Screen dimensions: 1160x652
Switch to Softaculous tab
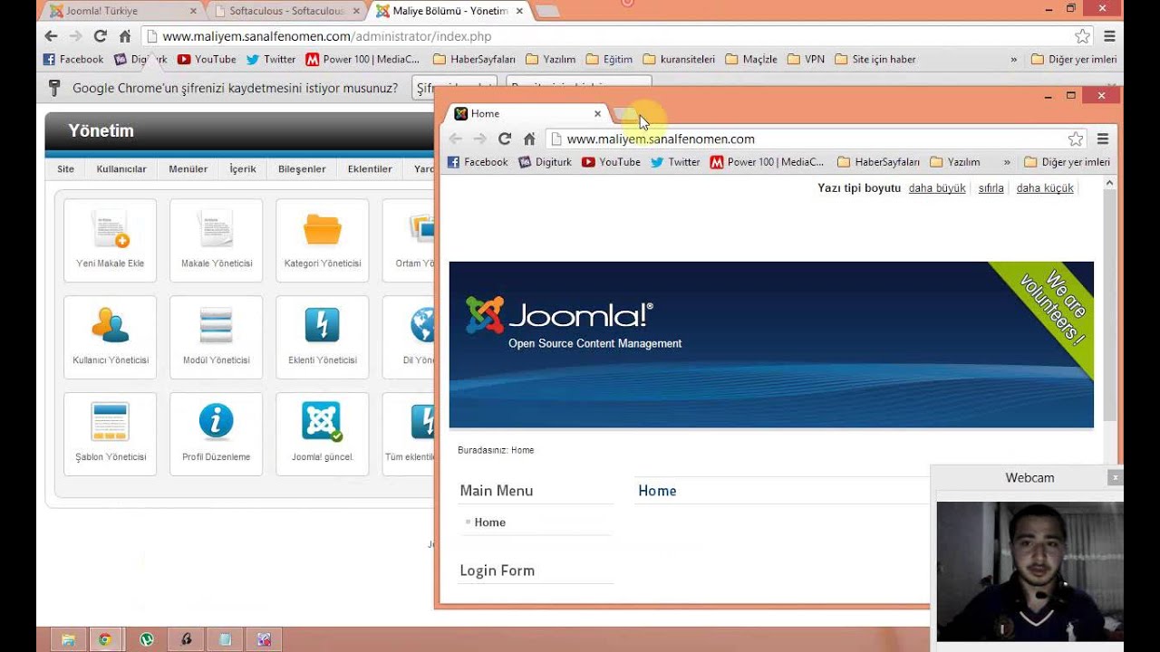(x=286, y=11)
